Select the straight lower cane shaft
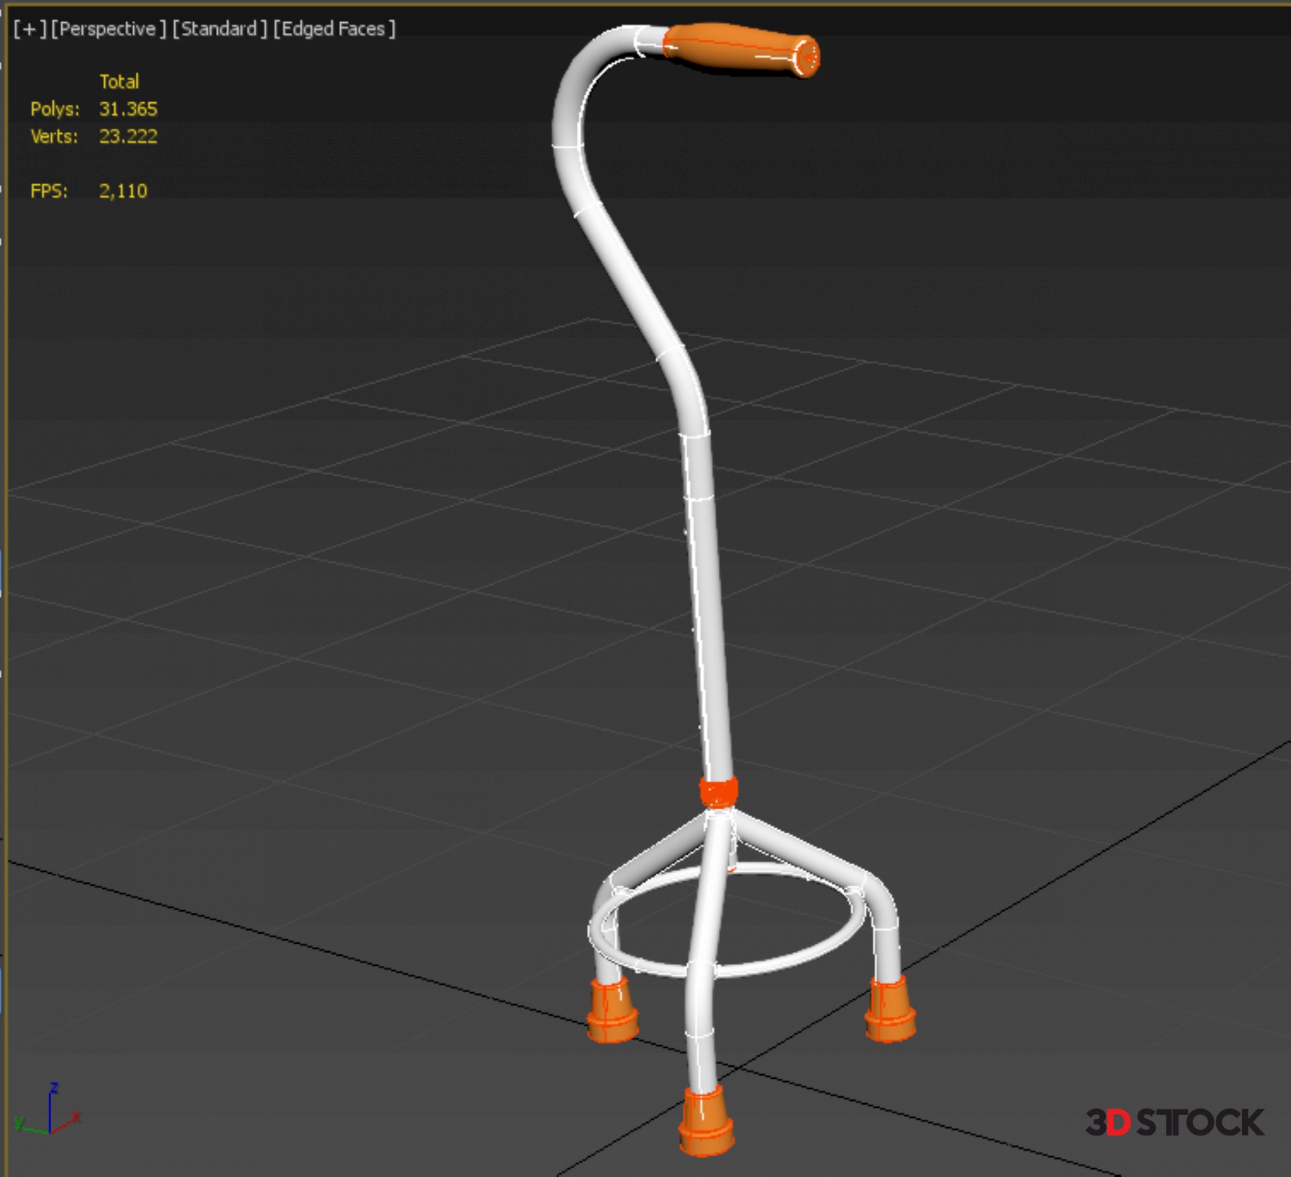 coord(707,605)
